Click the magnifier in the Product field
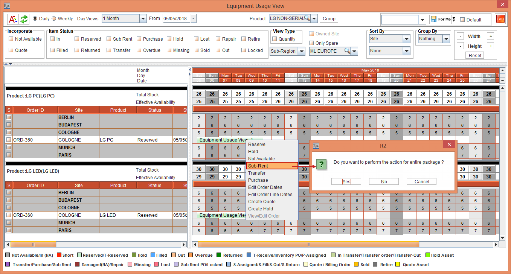The image size is (511, 274). point(307,18)
